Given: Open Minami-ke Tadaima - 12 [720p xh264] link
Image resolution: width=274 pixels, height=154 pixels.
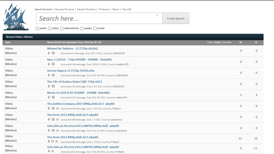Looking at the screenshot, I should click(72, 49).
